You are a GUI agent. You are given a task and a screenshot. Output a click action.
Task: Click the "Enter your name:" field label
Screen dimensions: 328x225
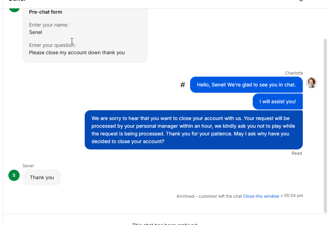(x=49, y=25)
